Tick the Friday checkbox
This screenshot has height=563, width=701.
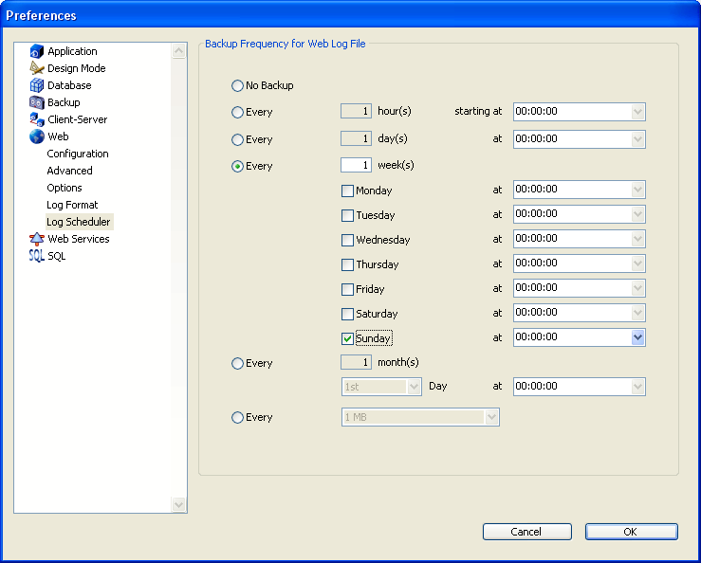coord(348,289)
